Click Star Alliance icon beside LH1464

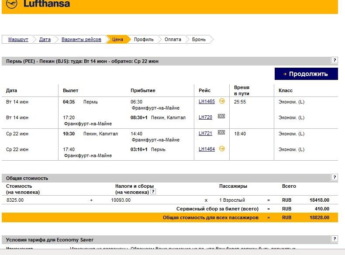click(222, 149)
